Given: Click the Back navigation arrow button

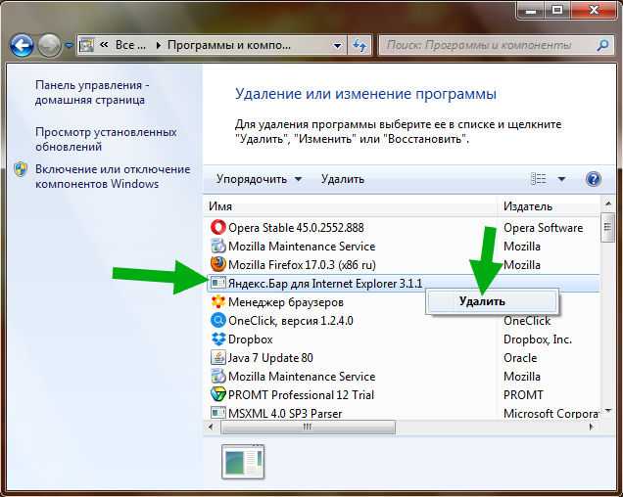Looking at the screenshot, I should [x=22, y=45].
